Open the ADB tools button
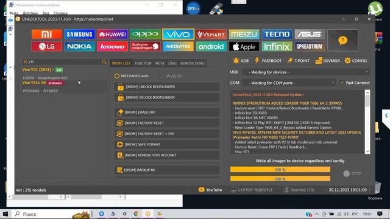390x219 pixels. tap(241, 61)
